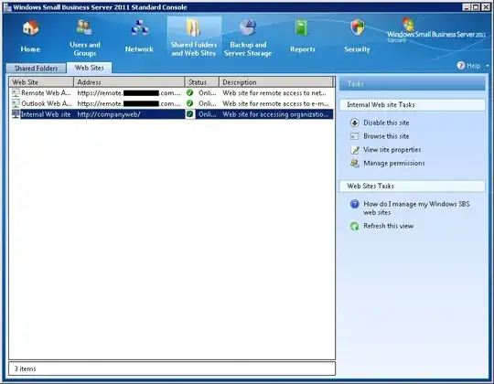Click description 'Web site for accessing organizatio...'
Screen dimensions: 494x384
click(275, 114)
